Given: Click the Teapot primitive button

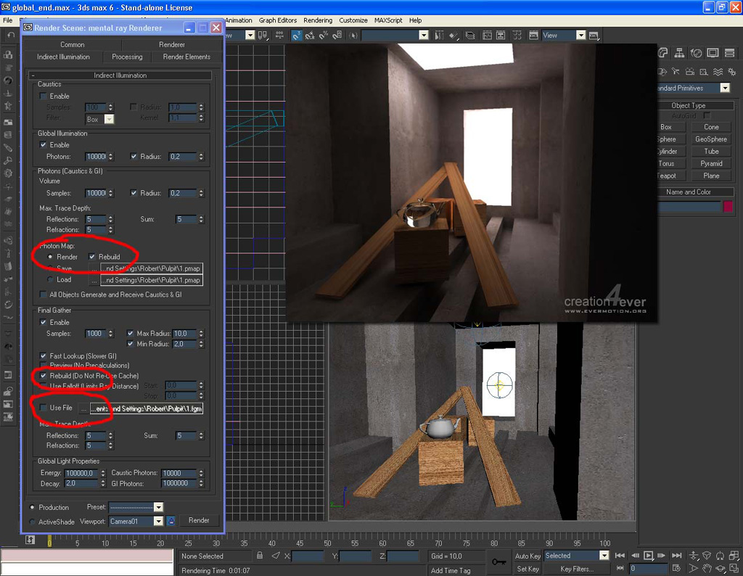Looking at the screenshot, I should point(666,176).
